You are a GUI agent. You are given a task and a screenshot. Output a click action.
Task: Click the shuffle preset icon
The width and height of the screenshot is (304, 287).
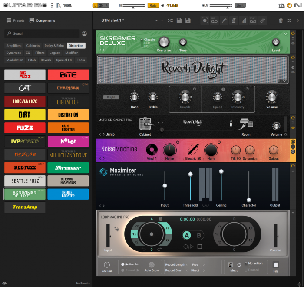(170, 20)
